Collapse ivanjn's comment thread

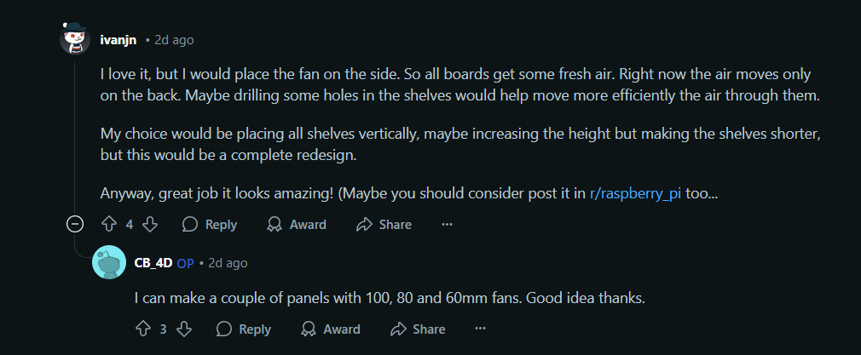click(74, 225)
